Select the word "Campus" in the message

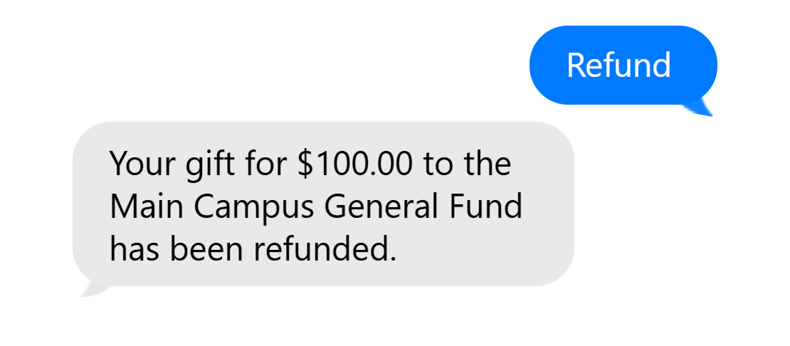pos(254,207)
